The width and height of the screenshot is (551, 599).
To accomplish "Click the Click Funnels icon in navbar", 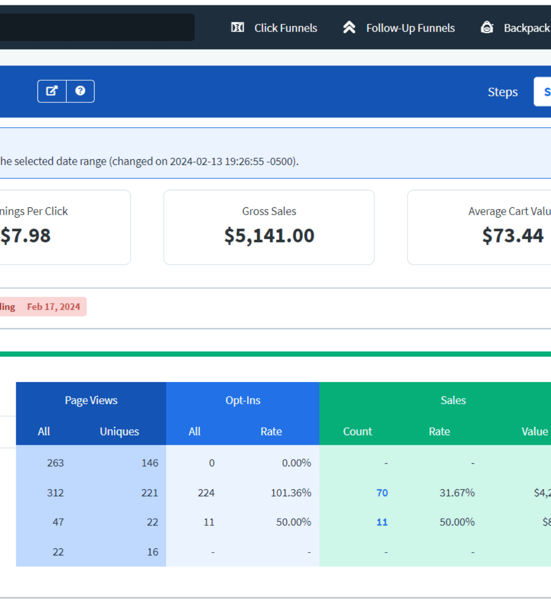I will [238, 27].
